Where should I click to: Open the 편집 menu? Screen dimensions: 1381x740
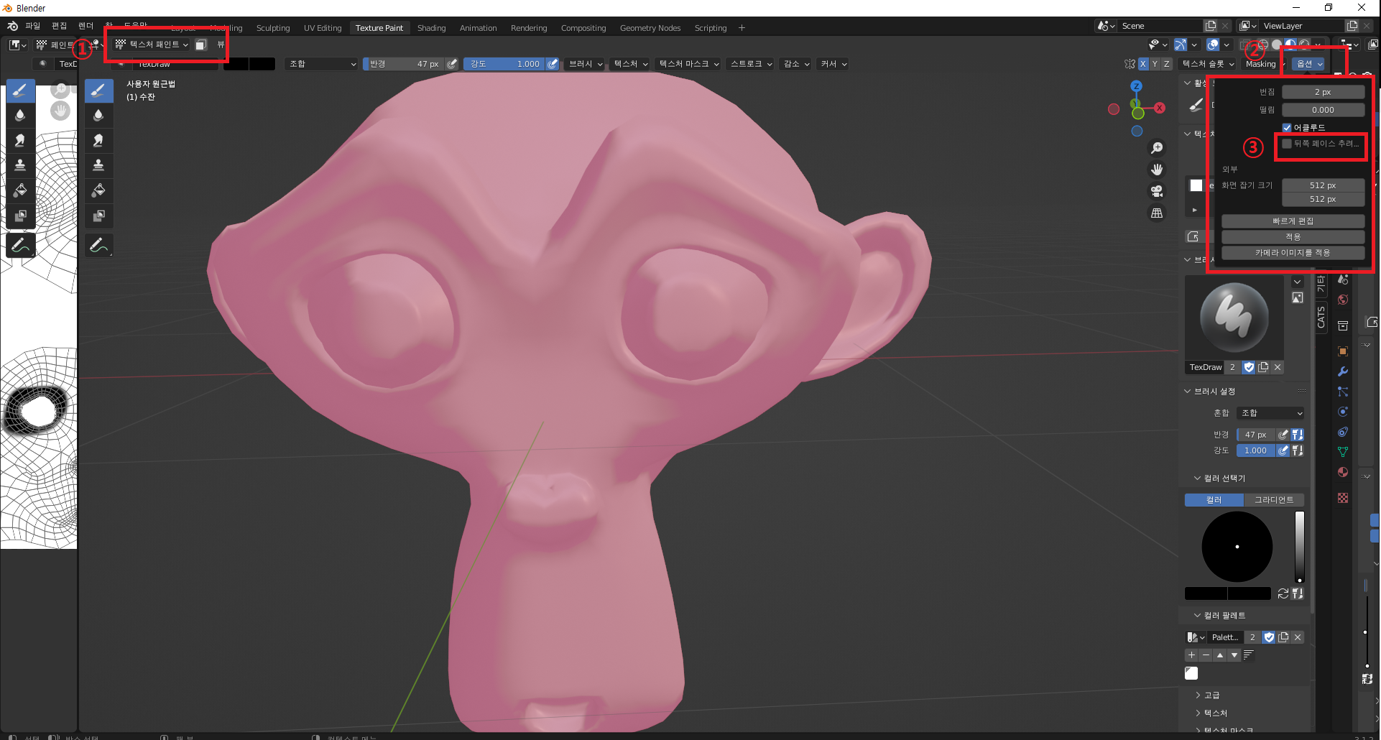click(x=59, y=26)
